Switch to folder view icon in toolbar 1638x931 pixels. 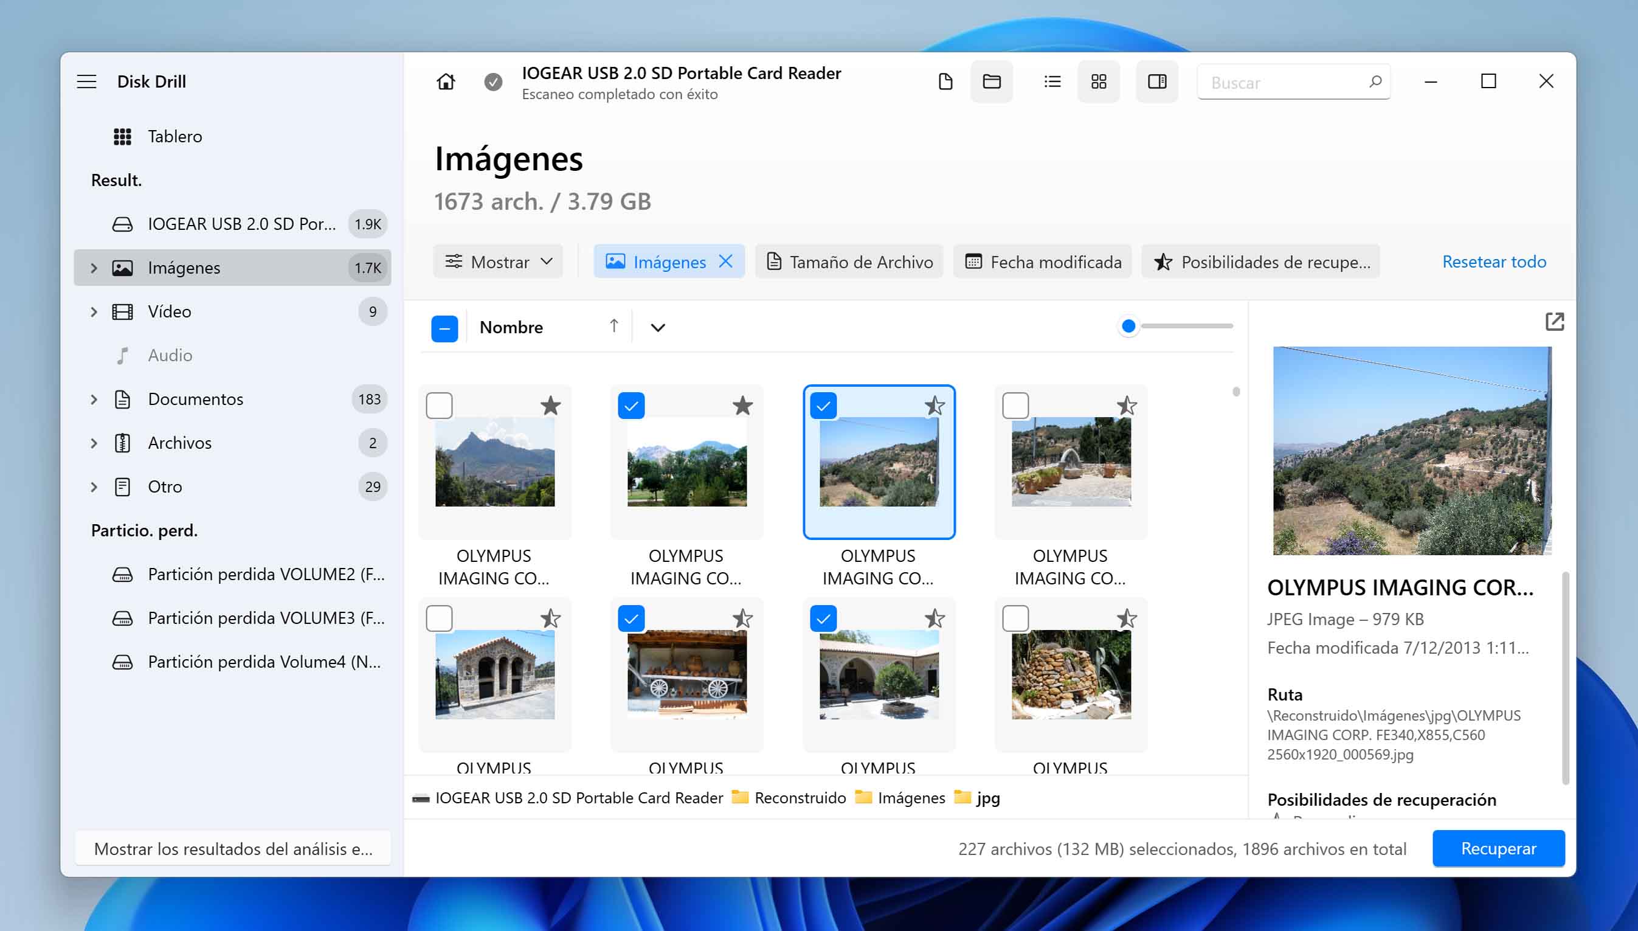(992, 81)
